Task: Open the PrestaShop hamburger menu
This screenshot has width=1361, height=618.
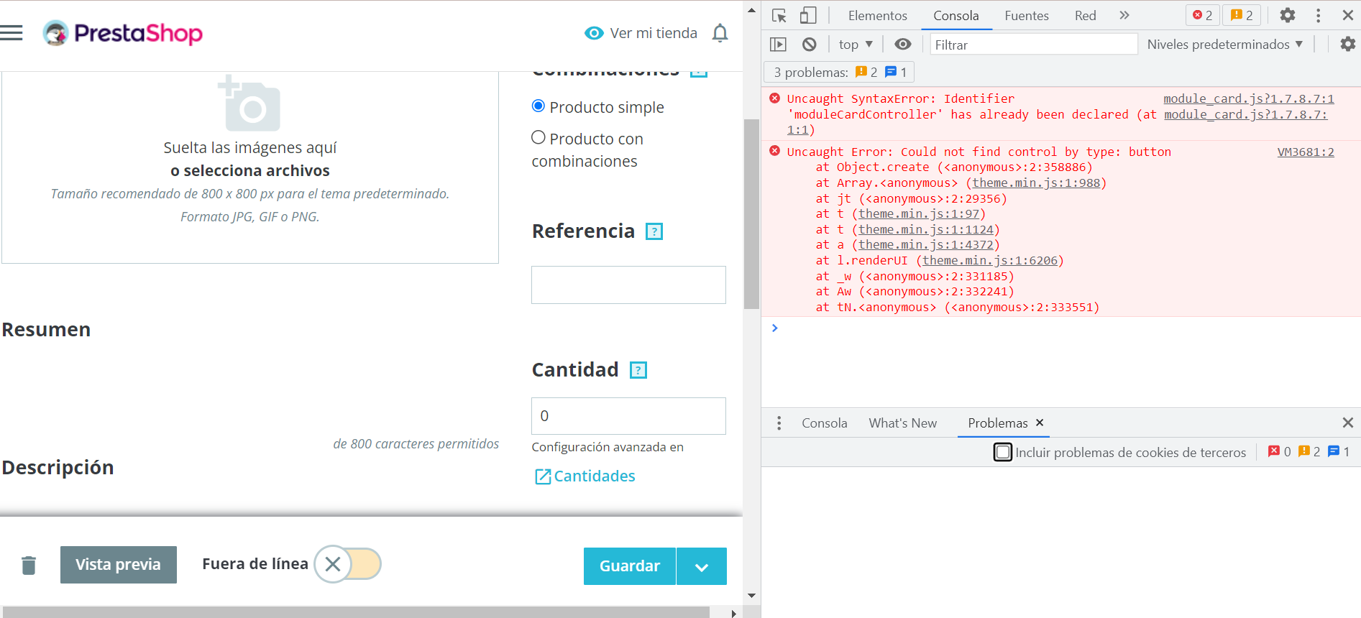Action: 12,33
